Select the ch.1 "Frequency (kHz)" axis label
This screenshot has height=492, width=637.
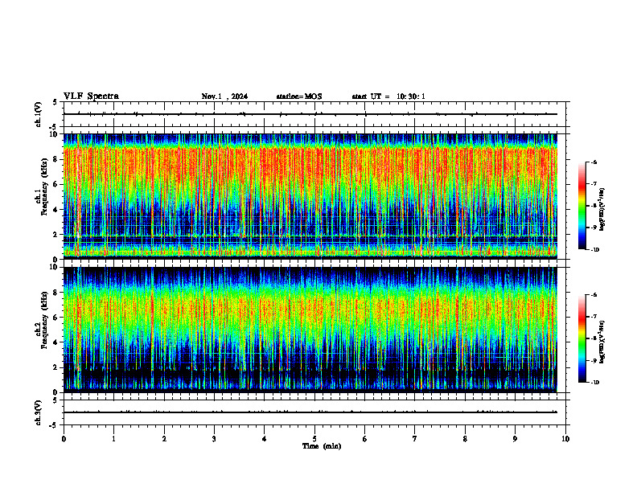coord(45,187)
